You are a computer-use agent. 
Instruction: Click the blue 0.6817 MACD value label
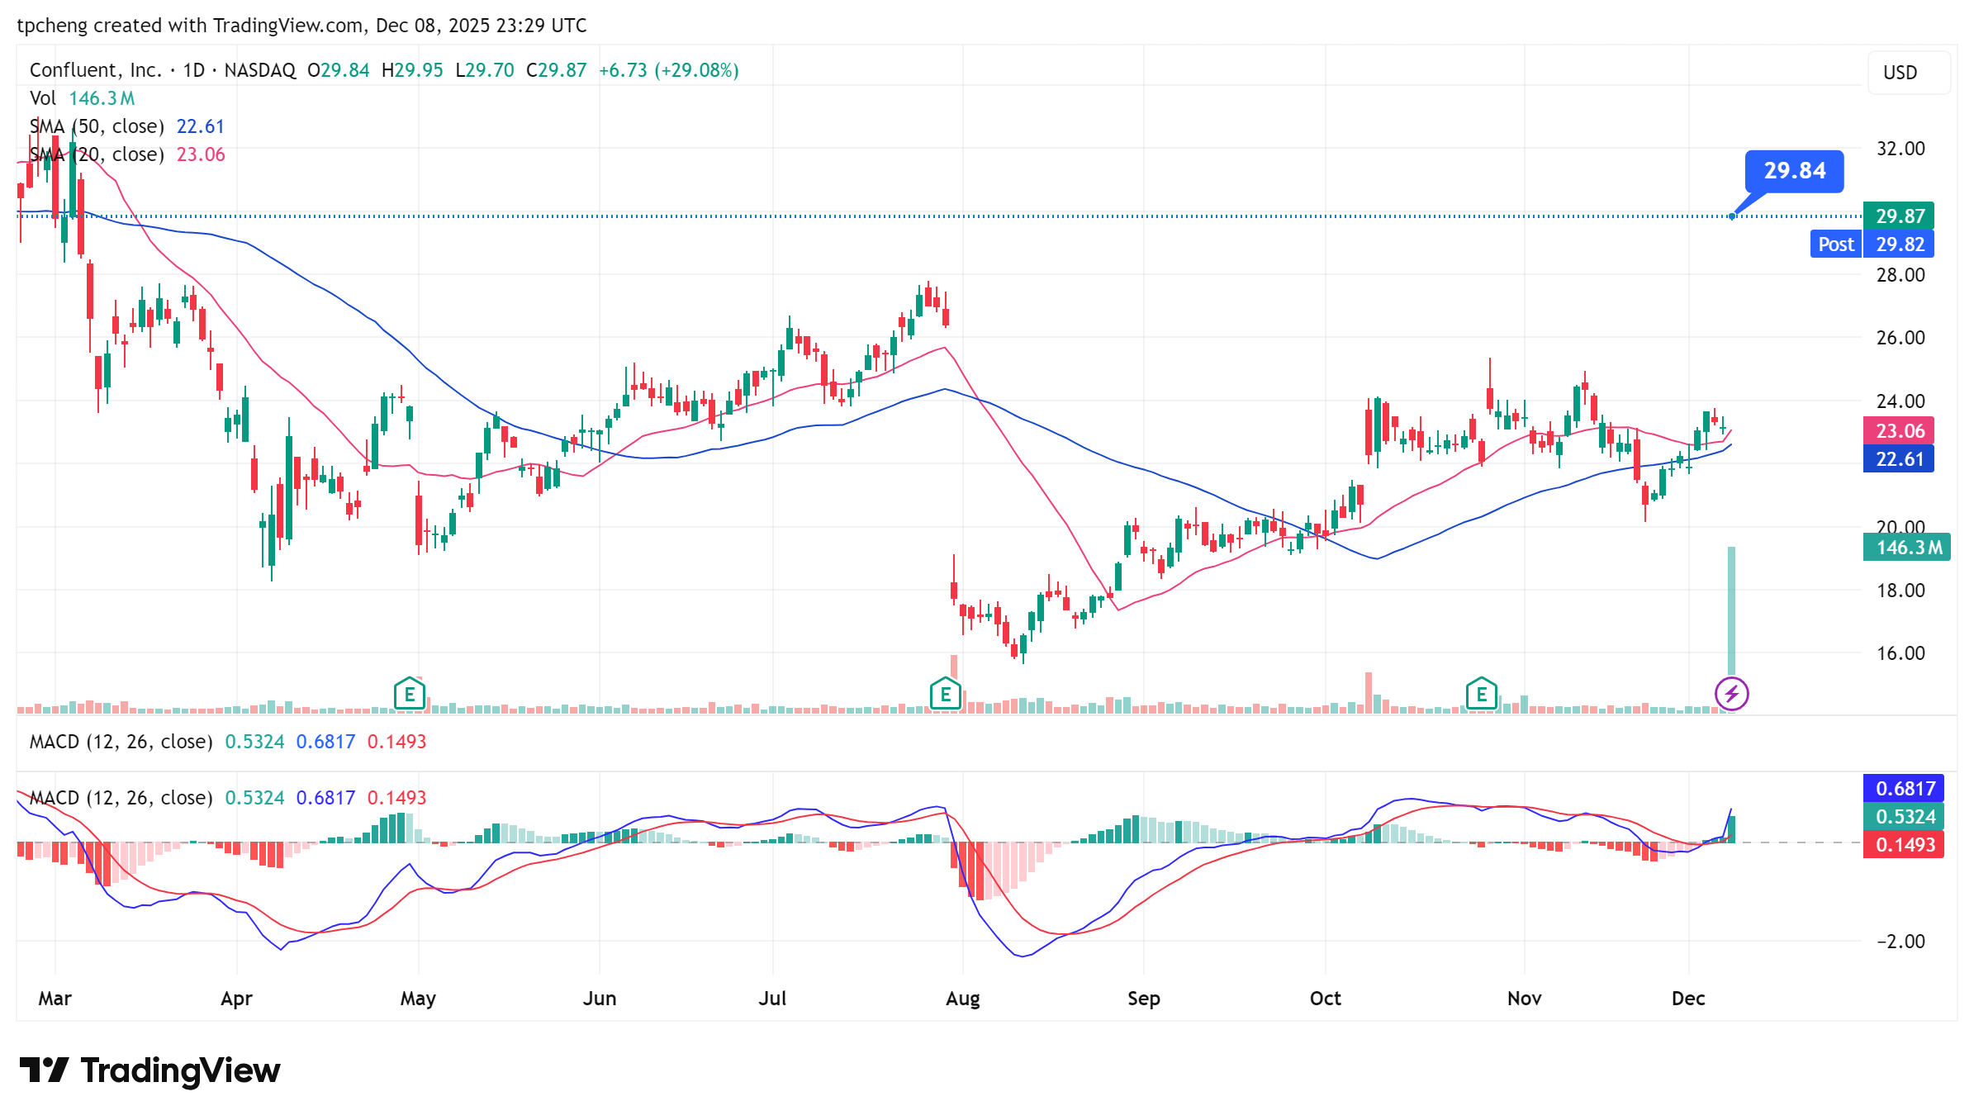(1905, 789)
